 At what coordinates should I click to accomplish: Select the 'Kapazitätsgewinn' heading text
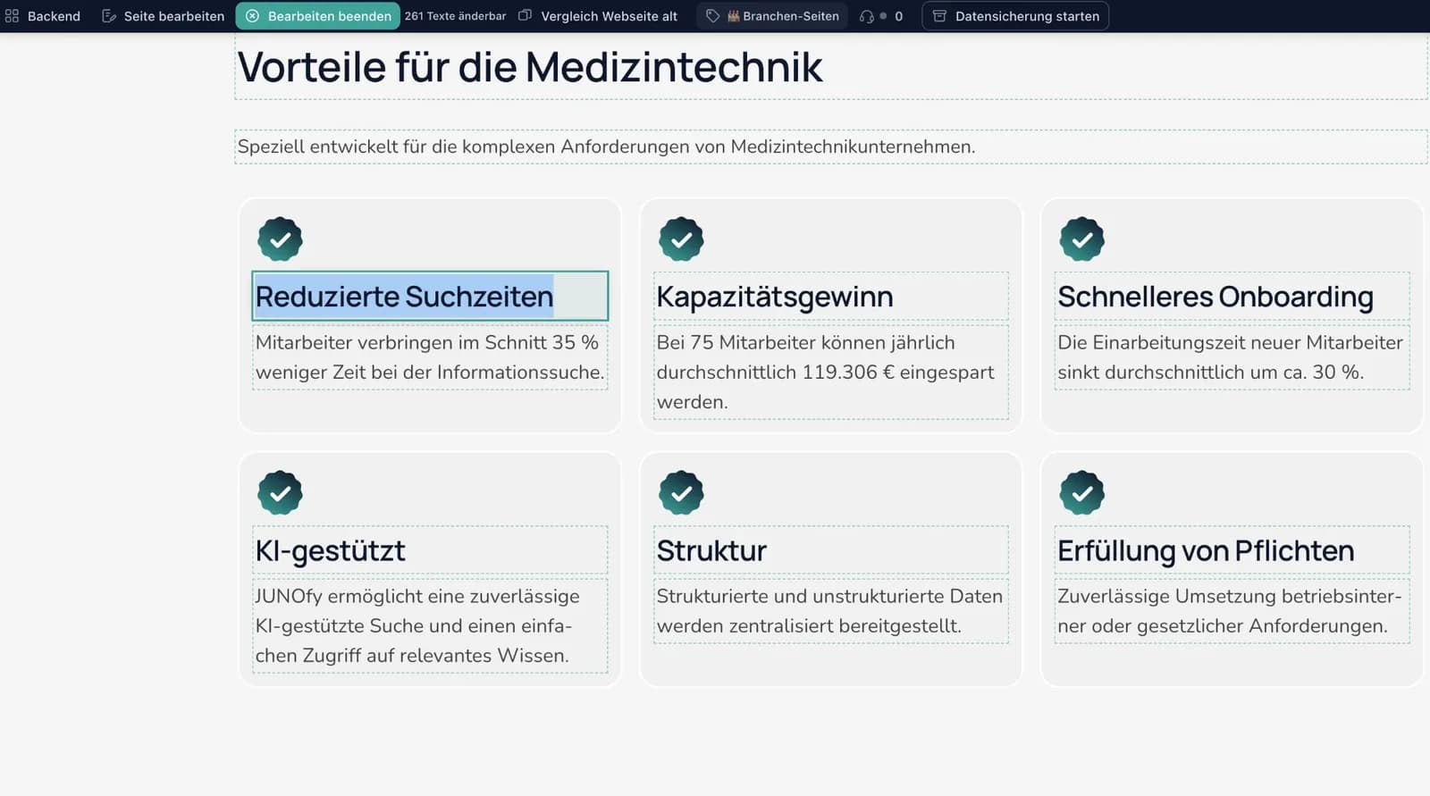pyautogui.click(x=775, y=297)
